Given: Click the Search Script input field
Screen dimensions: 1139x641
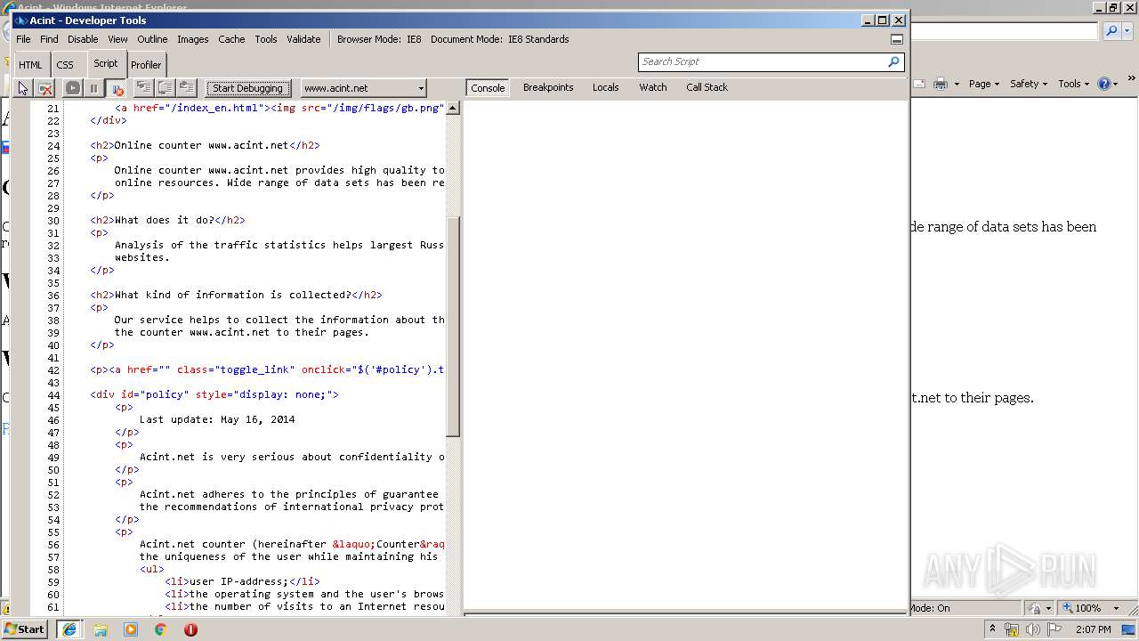Looking at the screenshot, I should tap(763, 61).
